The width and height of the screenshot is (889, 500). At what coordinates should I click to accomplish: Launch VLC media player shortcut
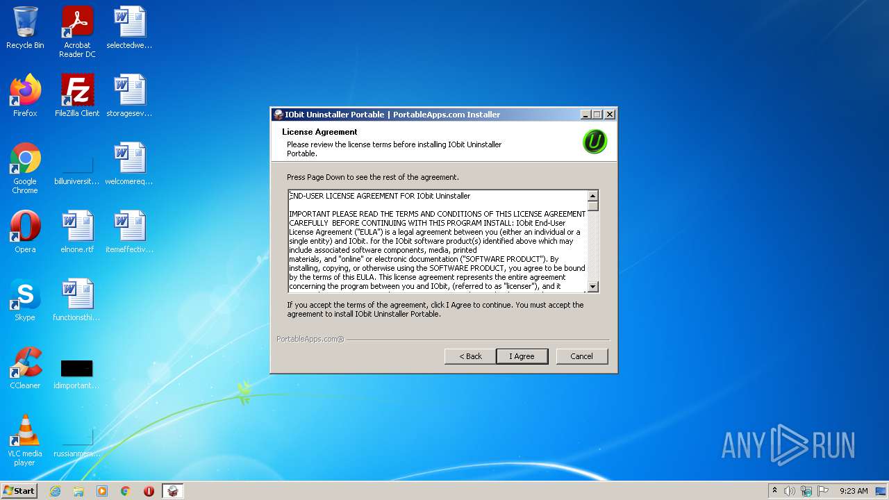[25, 440]
